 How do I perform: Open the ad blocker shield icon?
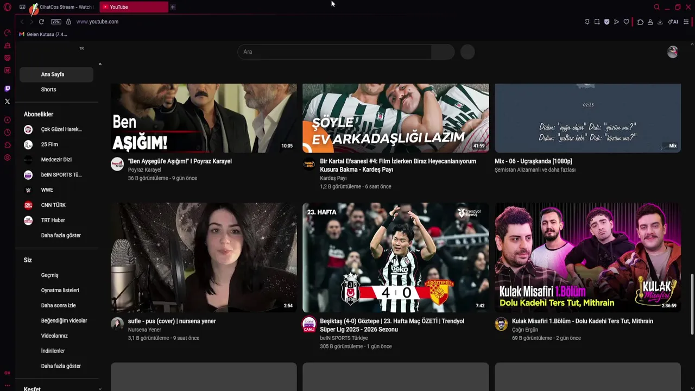coord(606,22)
